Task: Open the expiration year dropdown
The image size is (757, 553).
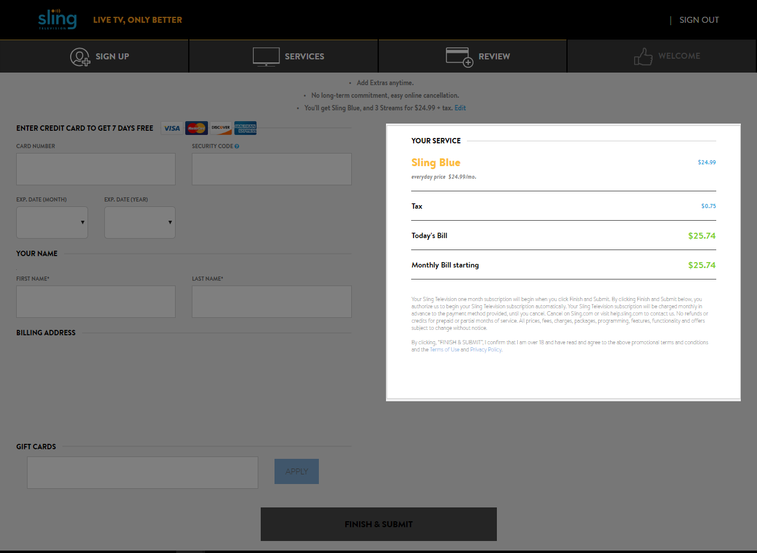Action: coord(140,223)
